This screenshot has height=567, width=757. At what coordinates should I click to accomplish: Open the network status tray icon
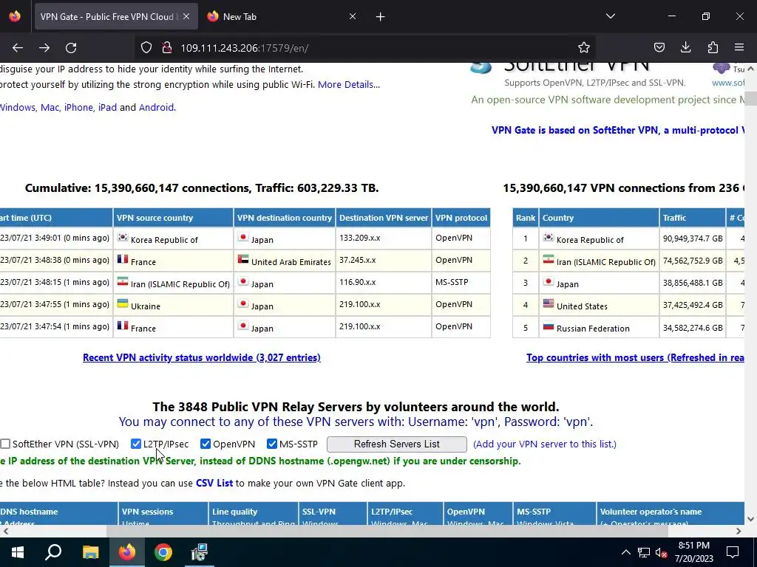click(x=644, y=552)
